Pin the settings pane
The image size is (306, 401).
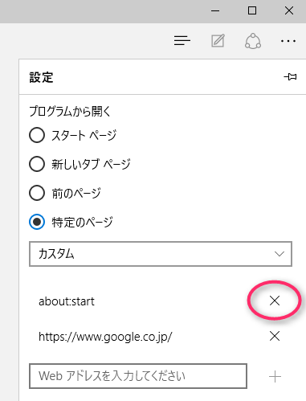(x=290, y=77)
